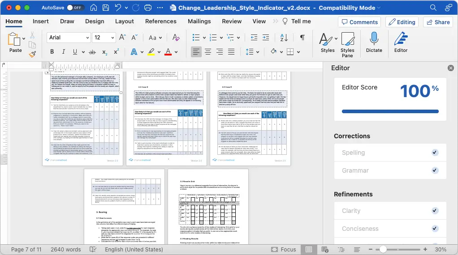Open the Editor from the ribbon
The width and height of the screenshot is (458, 255).
tap(401, 42)
